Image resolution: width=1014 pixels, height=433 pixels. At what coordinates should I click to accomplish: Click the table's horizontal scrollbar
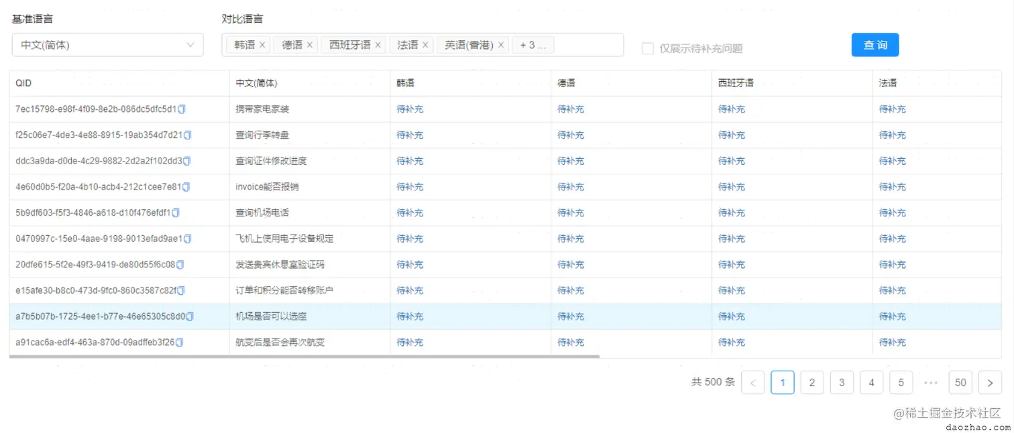click(304, 357)
